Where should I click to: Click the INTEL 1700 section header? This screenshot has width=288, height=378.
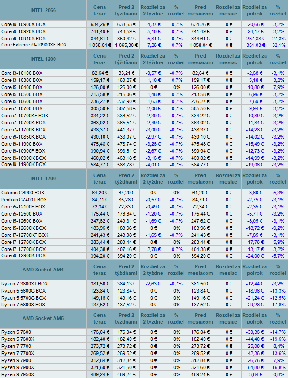pos(43,179)
